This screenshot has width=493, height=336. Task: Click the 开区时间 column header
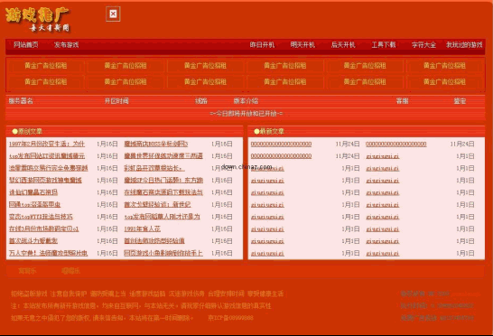pos(116,101)
